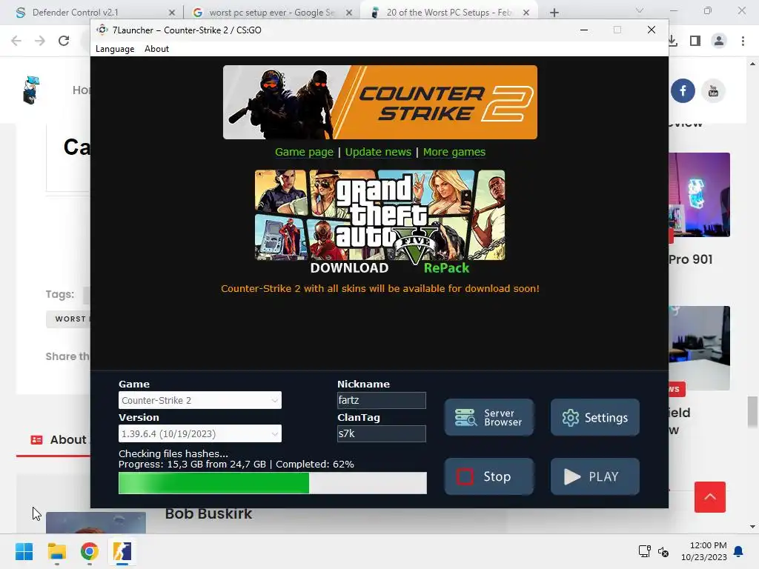The height and width of the screenshot is (569, 759).
Task: Open File Explorer from the taskbar
Action: click(x=56, y=551)
